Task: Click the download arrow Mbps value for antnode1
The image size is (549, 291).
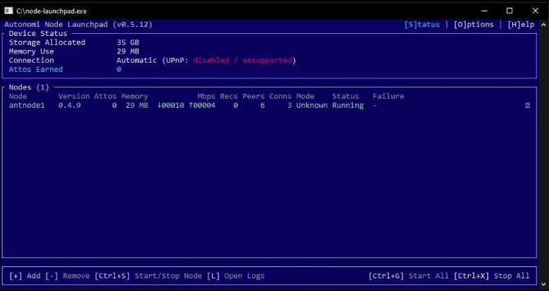Action: [171, 106]
